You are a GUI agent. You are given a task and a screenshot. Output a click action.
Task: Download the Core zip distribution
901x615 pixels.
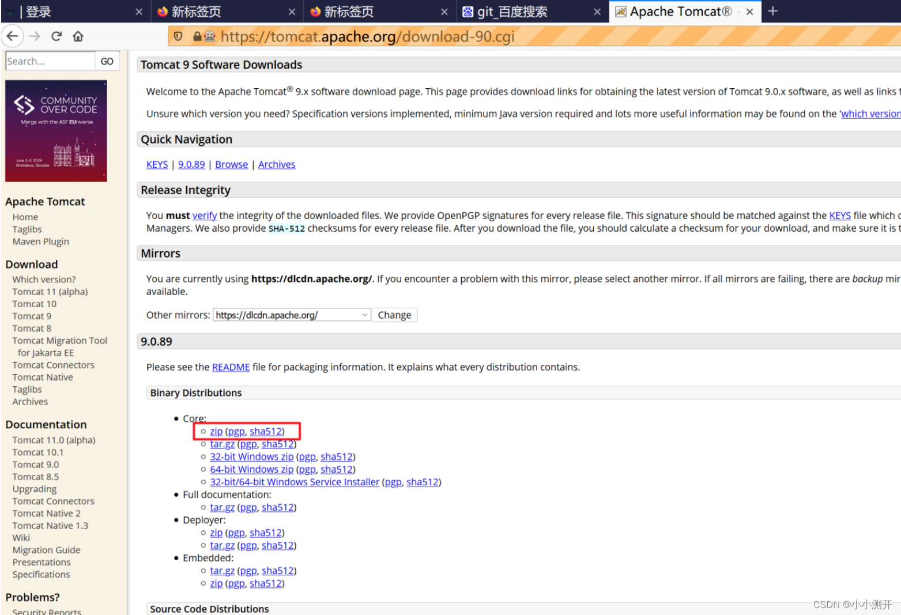pos(216,431)
